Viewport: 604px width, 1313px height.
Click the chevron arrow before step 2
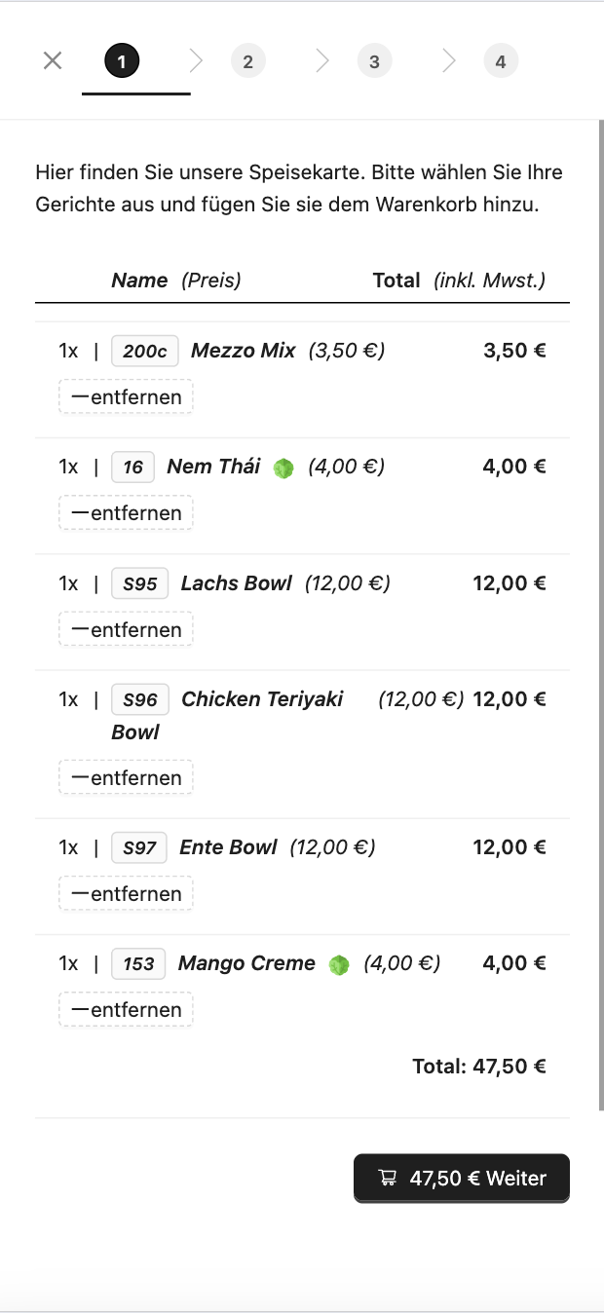coord(196,61)
